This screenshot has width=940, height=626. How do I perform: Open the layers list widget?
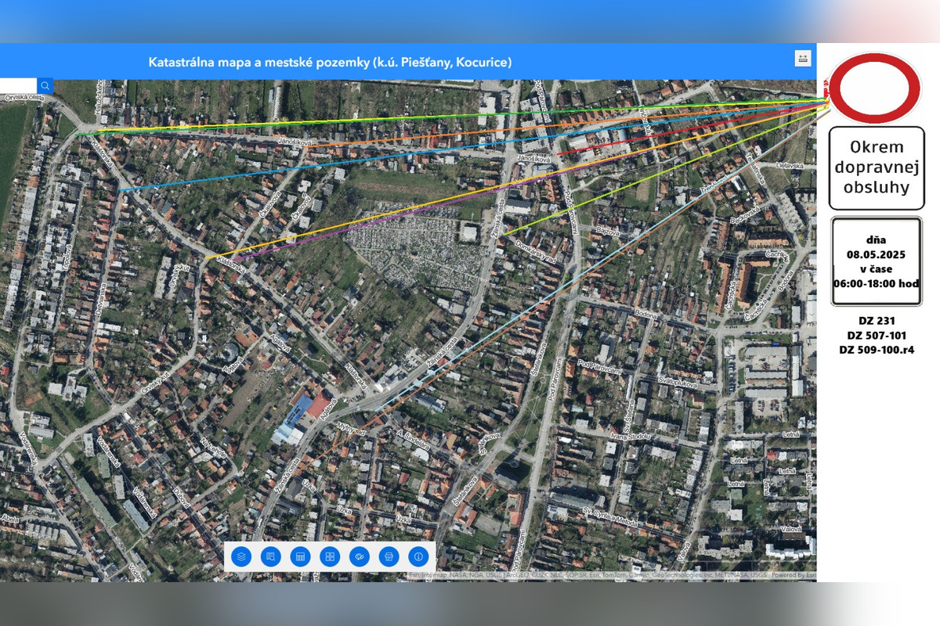(242, 556)
